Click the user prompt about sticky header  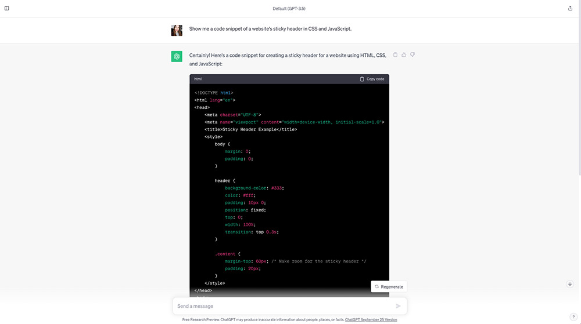pyautogui.click(x=270, y=29)
